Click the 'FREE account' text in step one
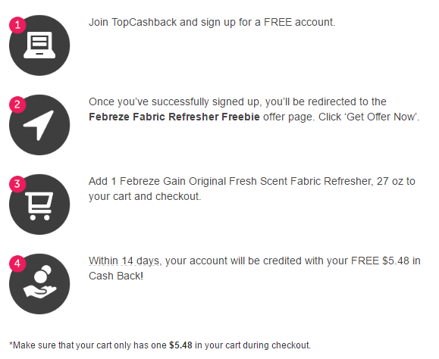 299,23
